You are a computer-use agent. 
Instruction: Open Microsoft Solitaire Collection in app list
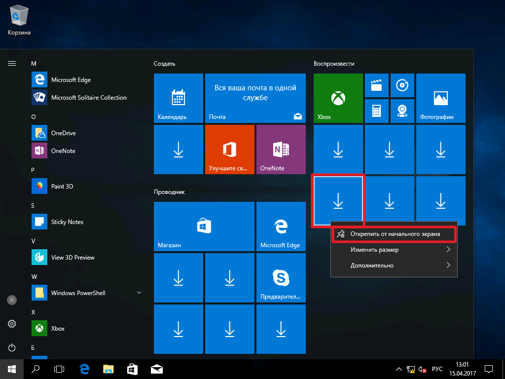(x=87, y=97)
